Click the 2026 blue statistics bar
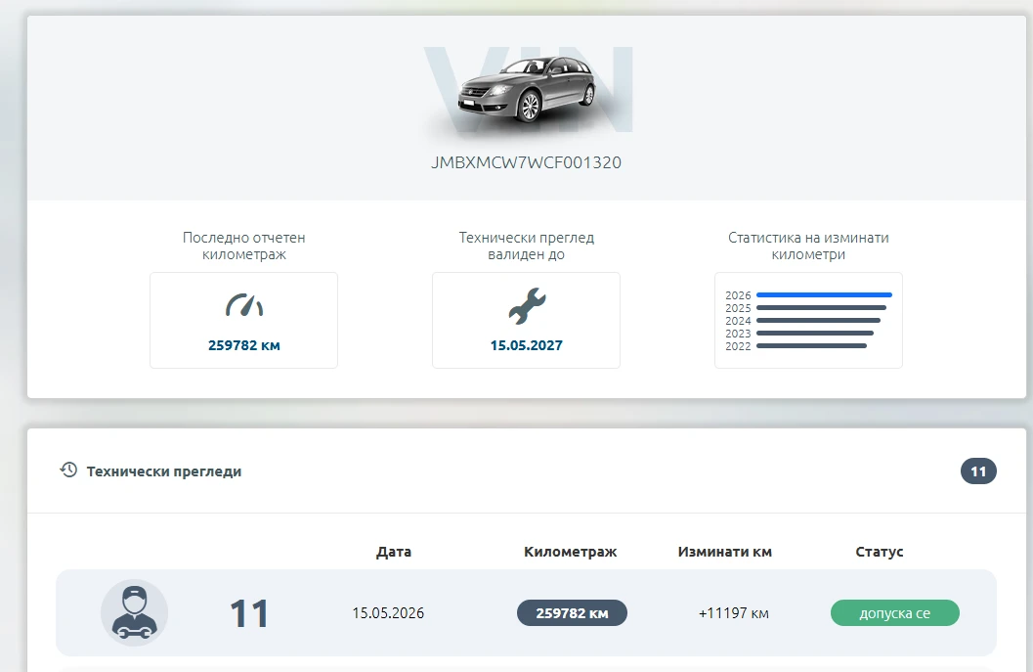 click(824, 294)
